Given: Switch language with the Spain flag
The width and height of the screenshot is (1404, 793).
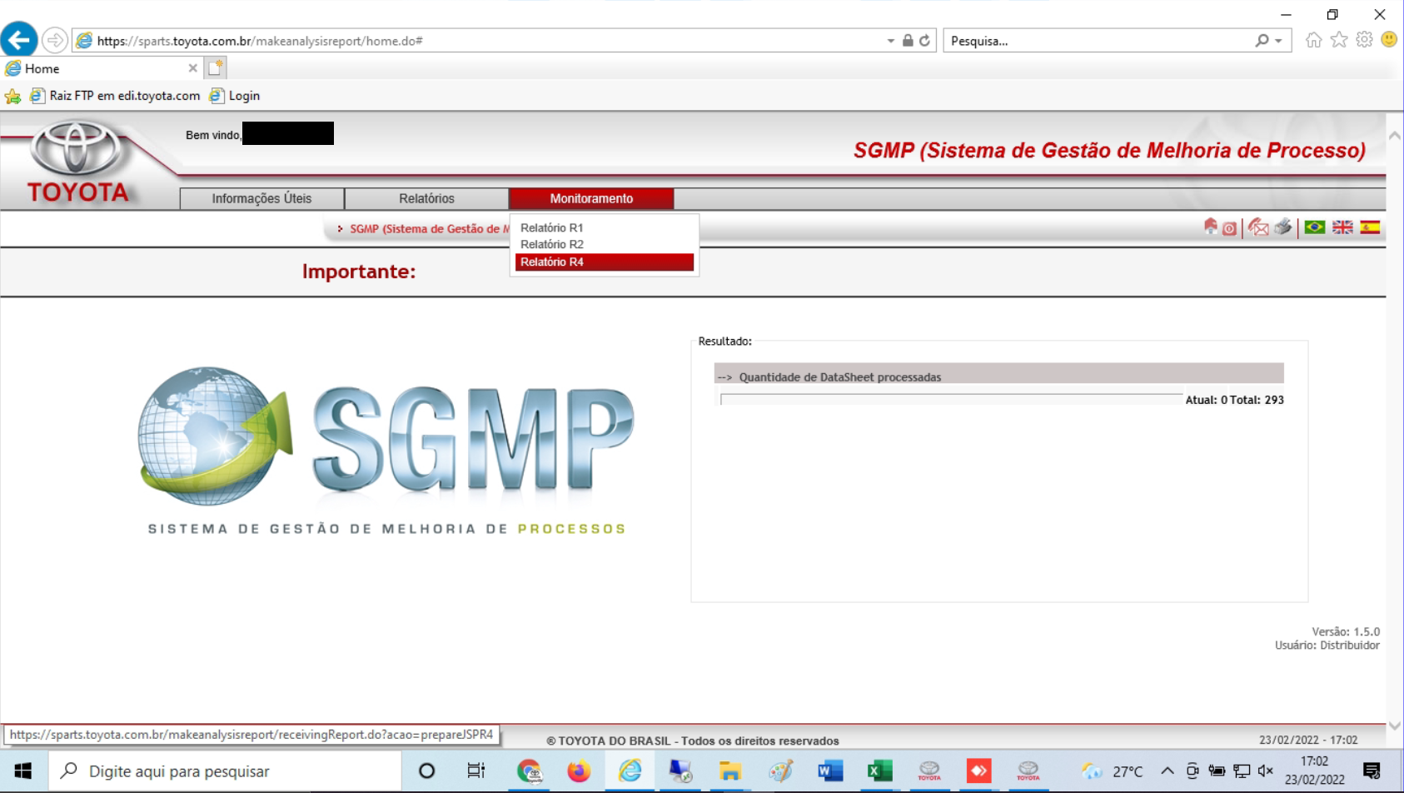Looking at the screenshot, I should click(x=1370, y=227).
